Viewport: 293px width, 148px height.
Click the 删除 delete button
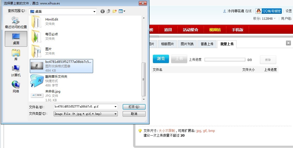[268, 60]
